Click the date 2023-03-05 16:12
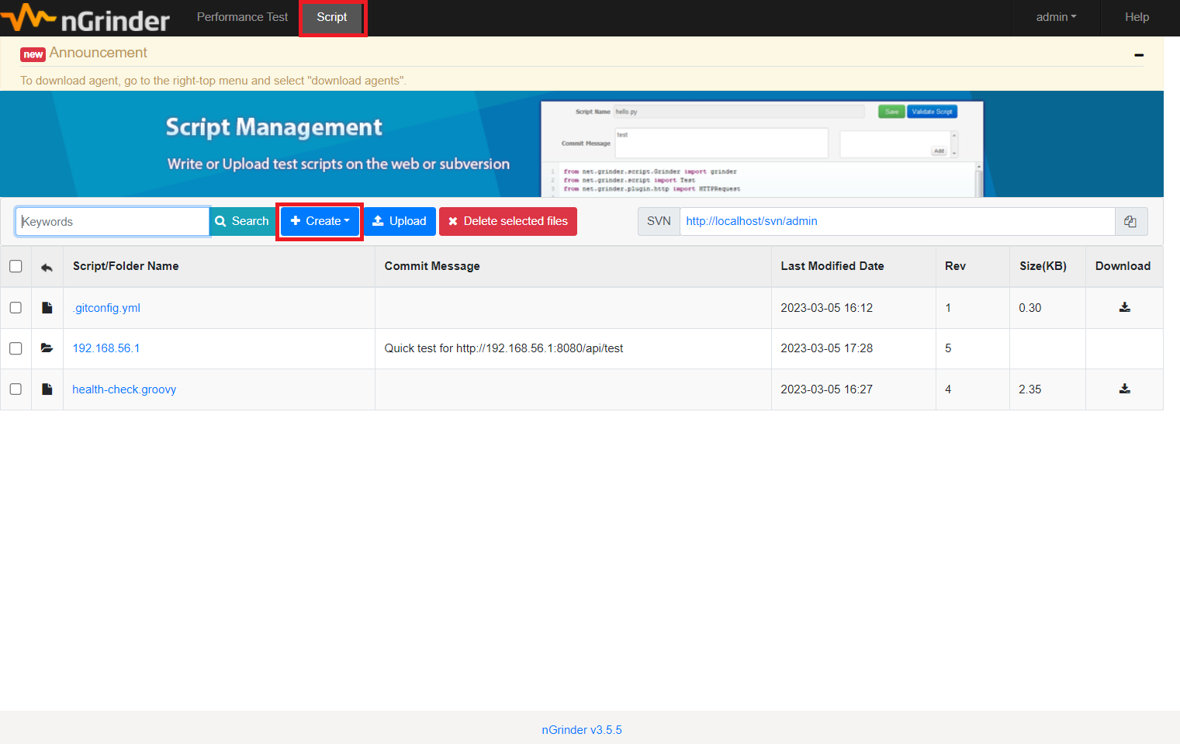This screenshot has height=744, width=1180. [x=826, y=308]
